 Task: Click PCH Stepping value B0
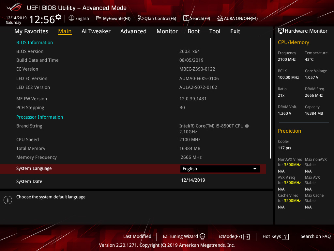pos(182,108)
